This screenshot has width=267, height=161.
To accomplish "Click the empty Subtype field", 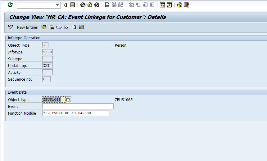I will point(48,59).
